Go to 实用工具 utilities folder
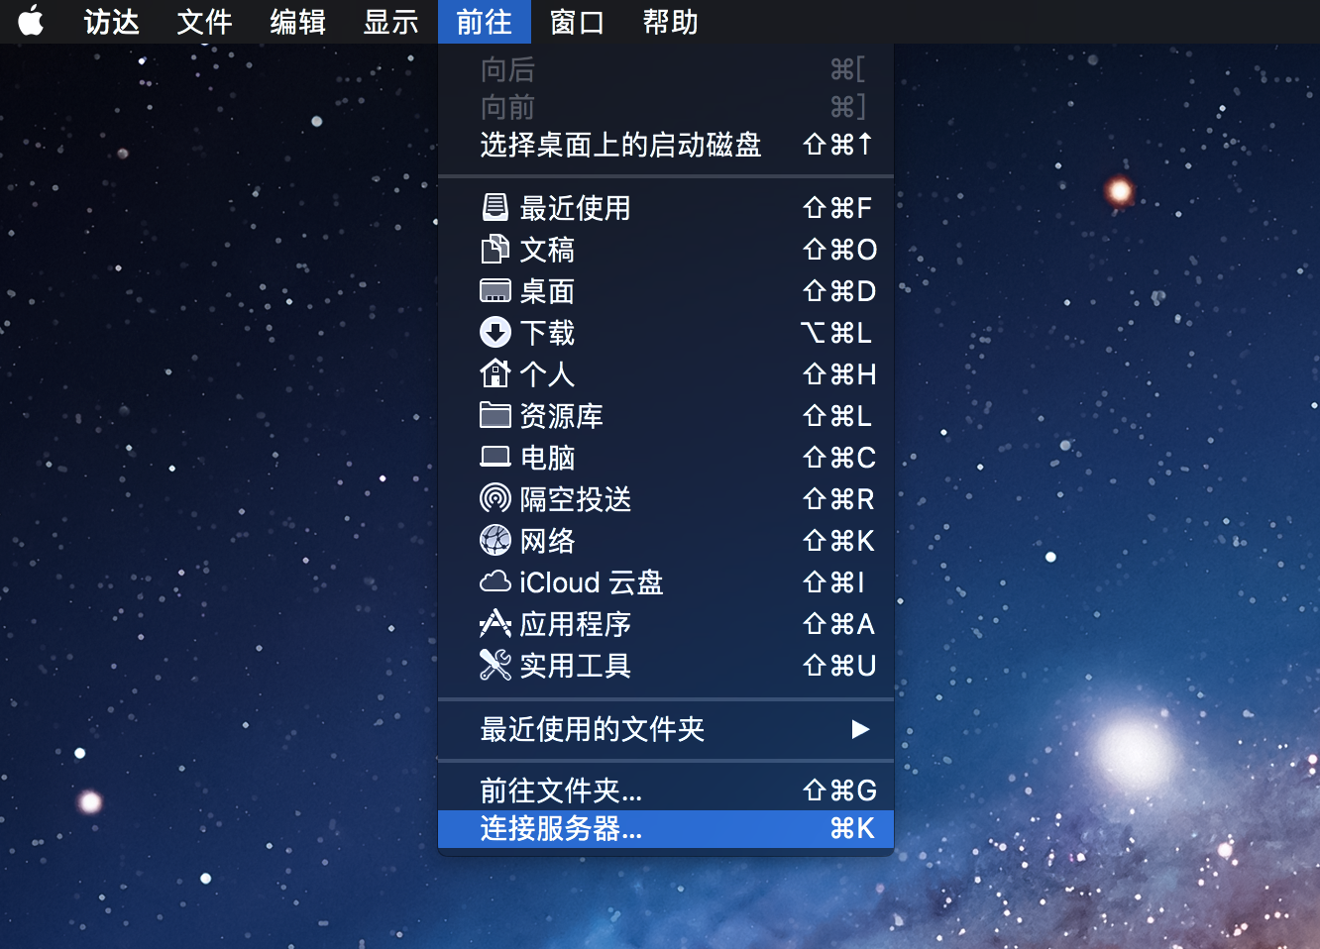This screenshot has height=949, width=1320. tap(666, 665)
